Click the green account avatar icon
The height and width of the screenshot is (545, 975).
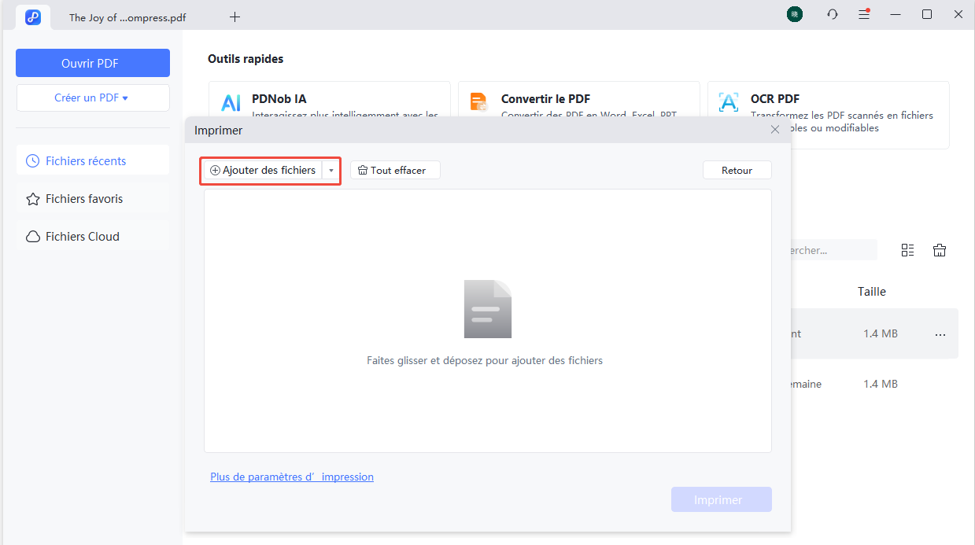[794, 13]
